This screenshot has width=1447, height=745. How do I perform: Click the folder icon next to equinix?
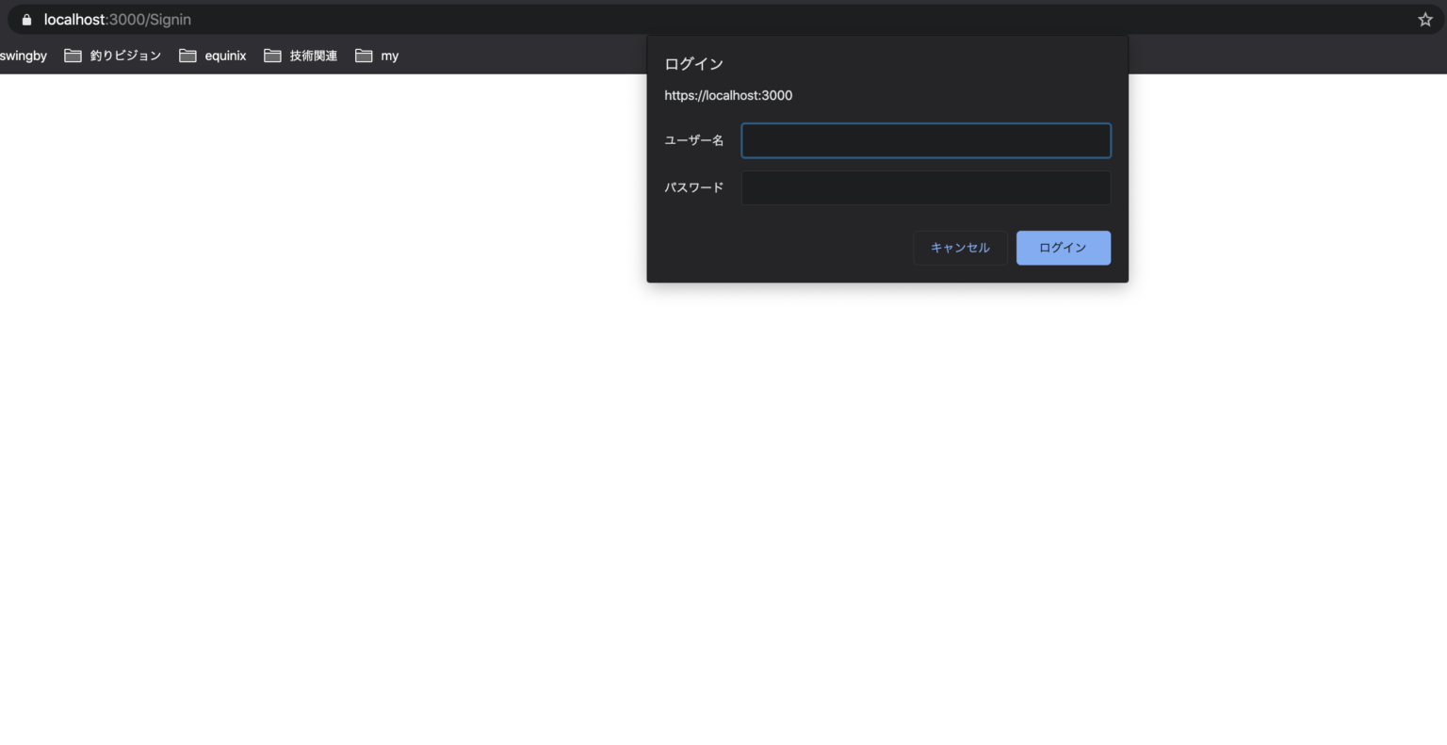point(187,56)
